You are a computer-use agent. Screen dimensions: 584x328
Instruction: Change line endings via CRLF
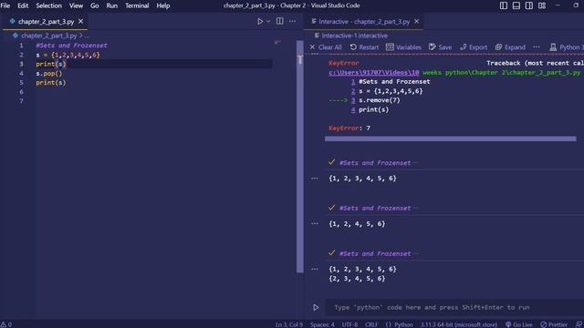[x=371, y=324]
